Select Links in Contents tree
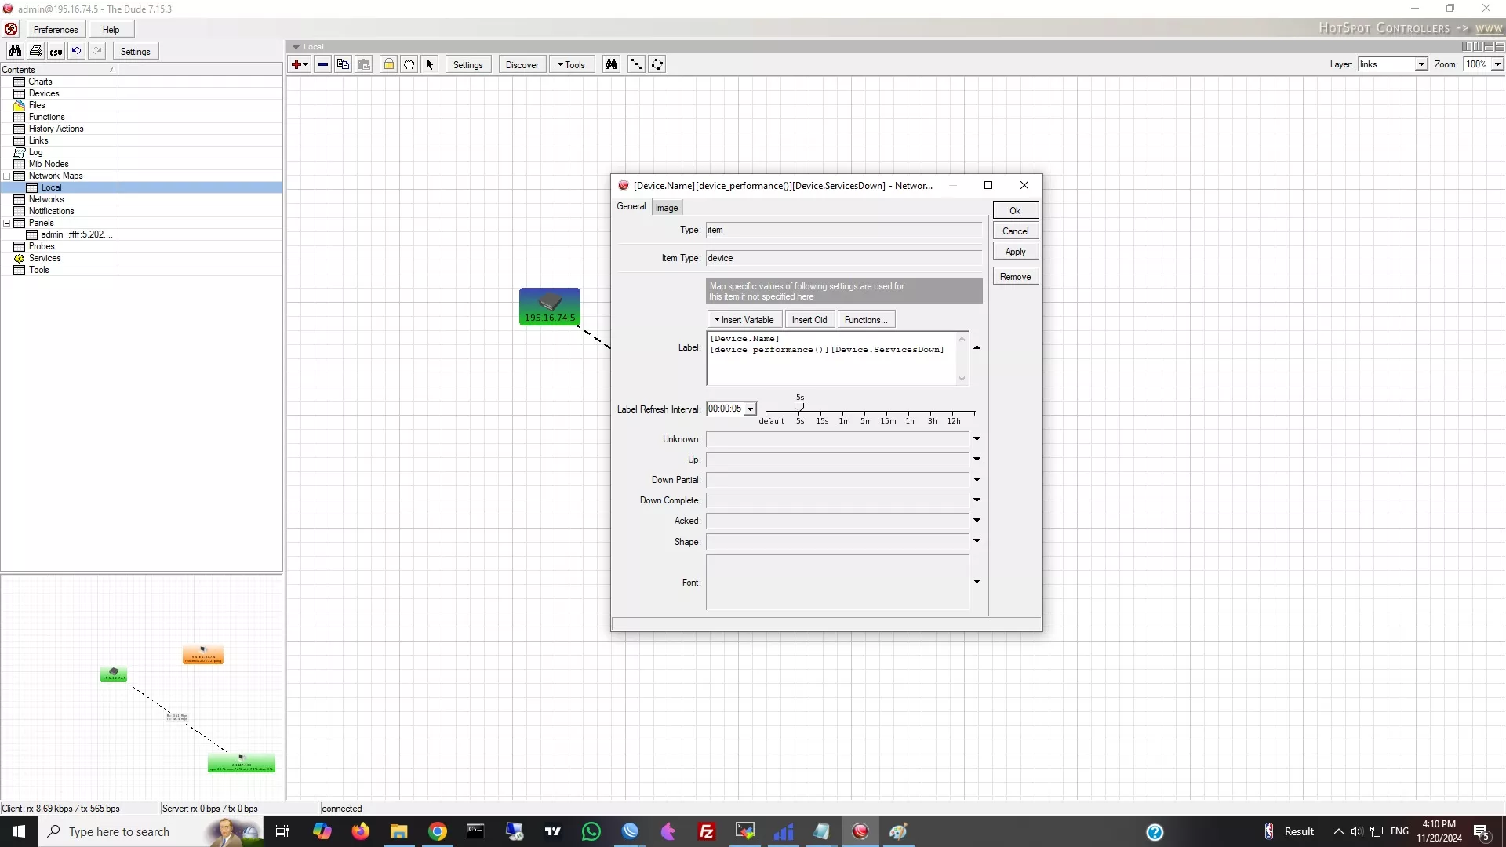The image size is (1506, 847). tap(38, 140)
